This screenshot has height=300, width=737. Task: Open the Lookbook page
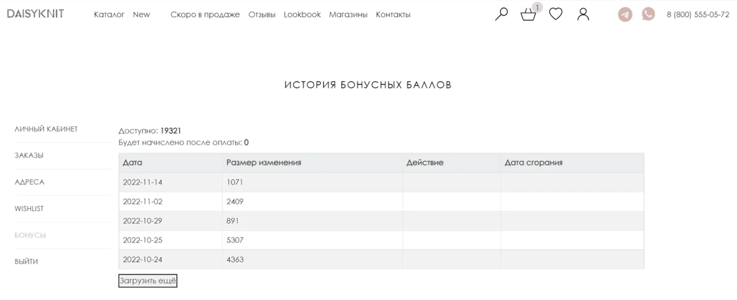302,15
